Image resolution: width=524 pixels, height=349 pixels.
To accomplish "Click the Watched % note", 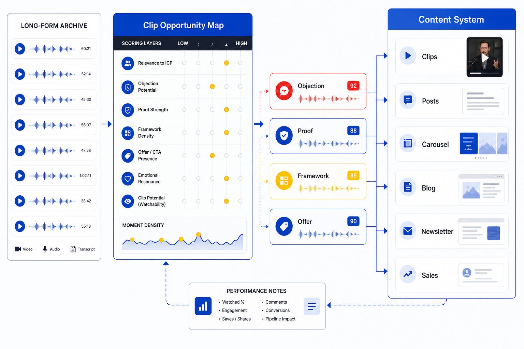I will (233, 302).
